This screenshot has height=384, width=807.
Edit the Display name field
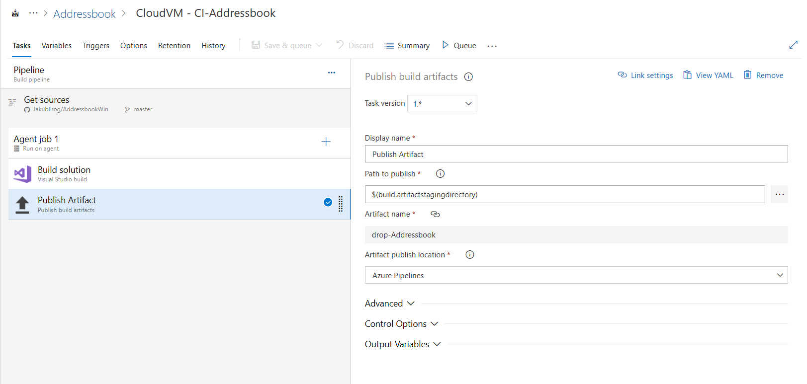576,154
